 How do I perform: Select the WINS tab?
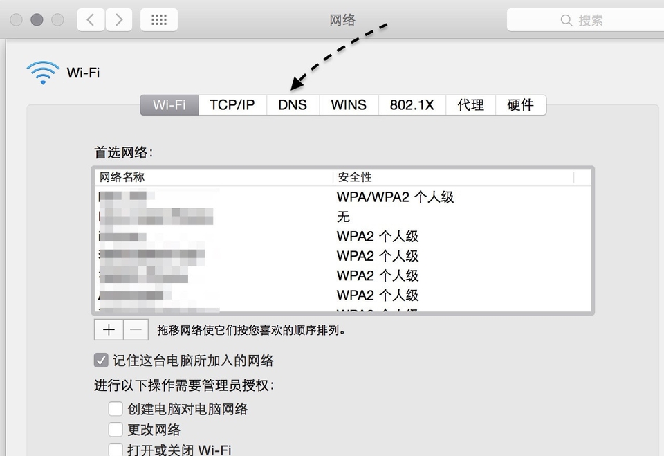point(348,104)
